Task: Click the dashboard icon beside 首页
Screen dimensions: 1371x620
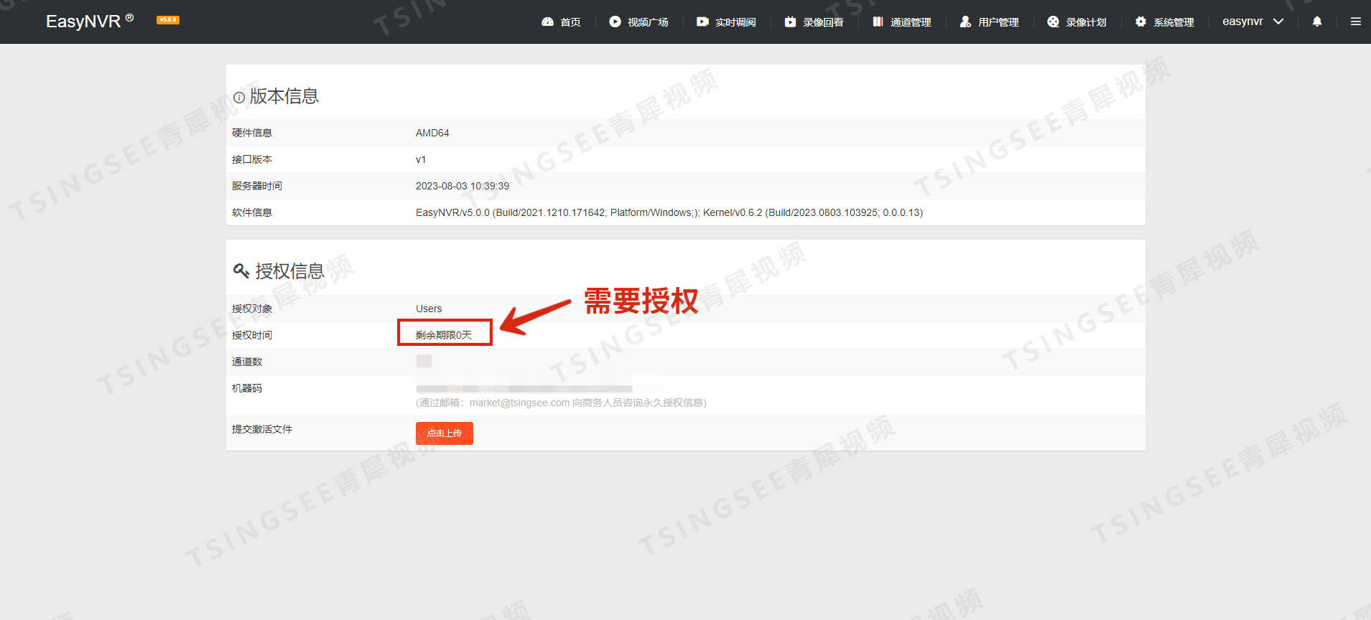Action: pos(547,22)
